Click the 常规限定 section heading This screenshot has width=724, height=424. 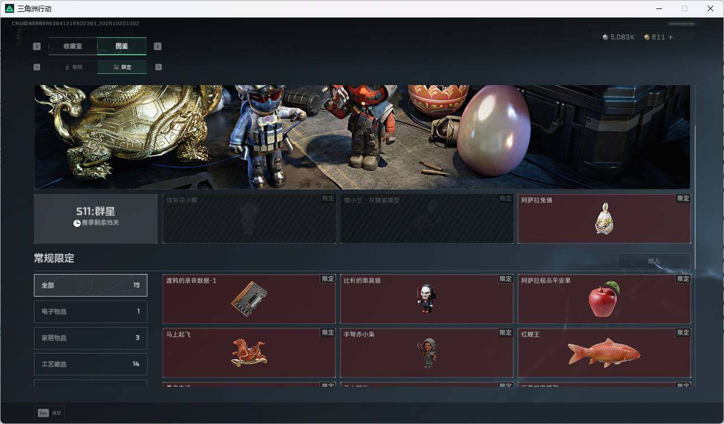pos(54,259)
